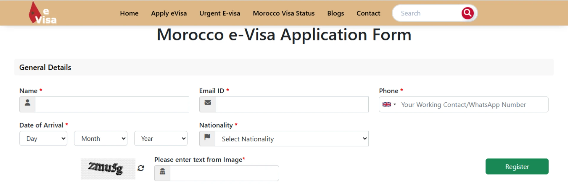The height and width of the screenshot is (187, 568).
Task: Open the Month dropdown
Action: (x=101, y=138)
